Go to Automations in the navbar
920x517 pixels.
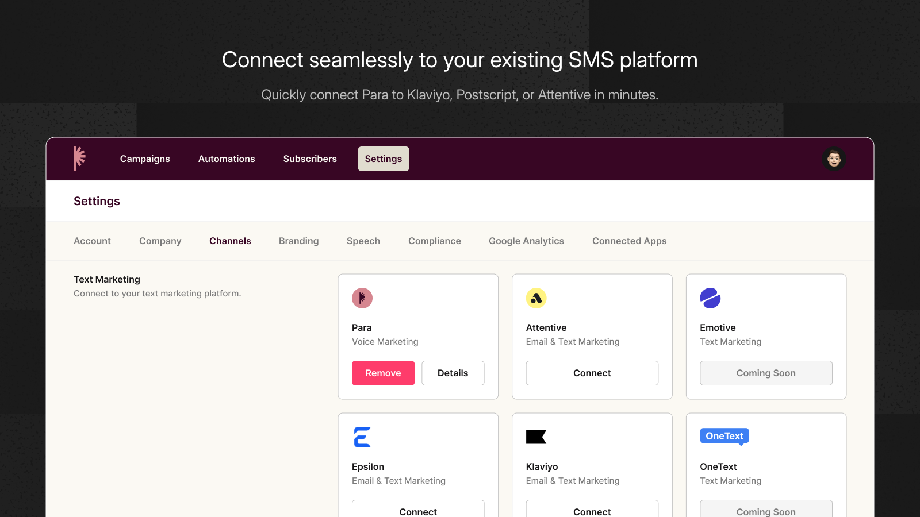click(227, 159)
